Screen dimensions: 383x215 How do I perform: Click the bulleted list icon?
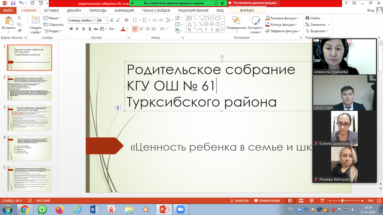pyautogui.click(x=135, y=20)
